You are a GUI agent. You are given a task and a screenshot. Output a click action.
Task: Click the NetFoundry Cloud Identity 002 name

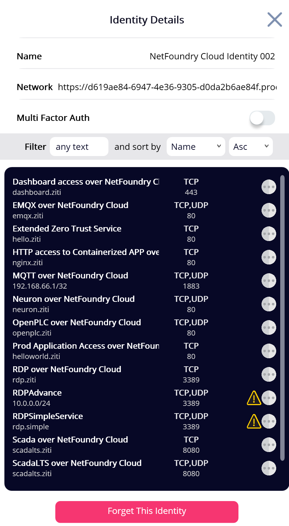coord(212,56)
